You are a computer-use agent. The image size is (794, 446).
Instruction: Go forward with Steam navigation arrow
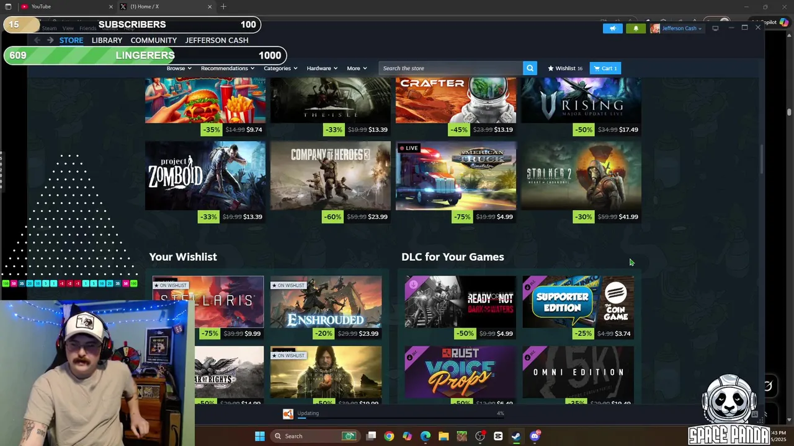coord(50,40)
